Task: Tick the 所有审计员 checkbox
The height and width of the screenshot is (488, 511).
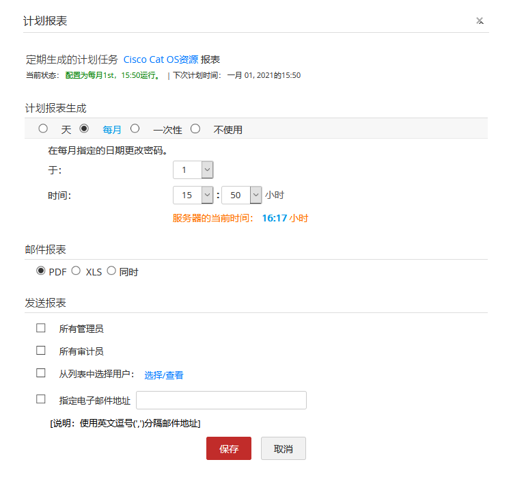Action: click(x=41, y=351)
